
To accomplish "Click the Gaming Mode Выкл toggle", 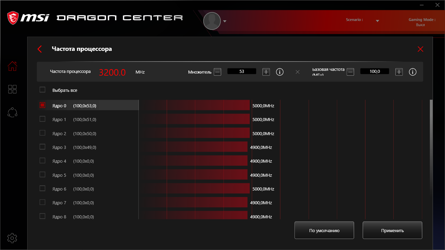I will click(420, 25).
